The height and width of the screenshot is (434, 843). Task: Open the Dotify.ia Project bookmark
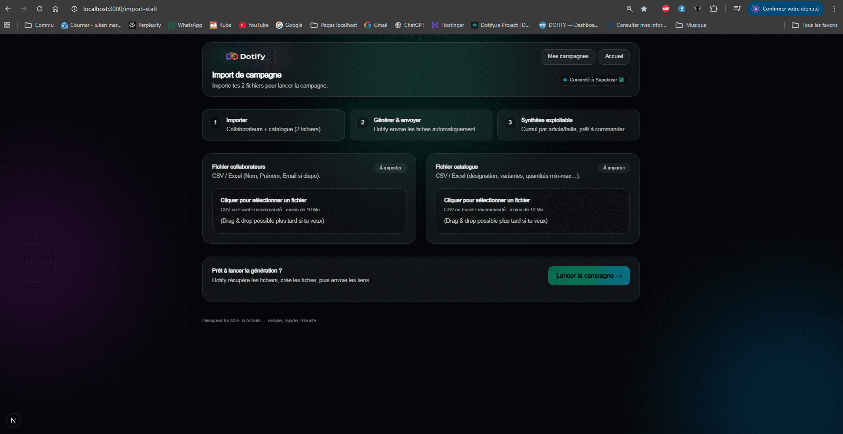[x=501, y=25]
